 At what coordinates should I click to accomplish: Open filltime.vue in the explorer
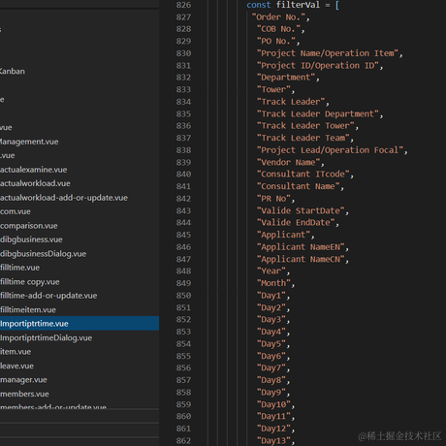point(19,268)
